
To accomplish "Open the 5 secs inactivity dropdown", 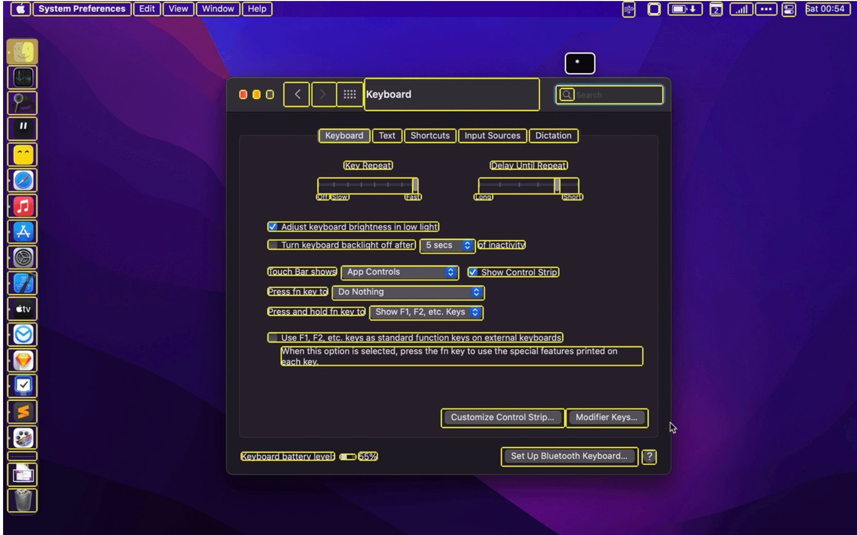I will pos(447,245).
